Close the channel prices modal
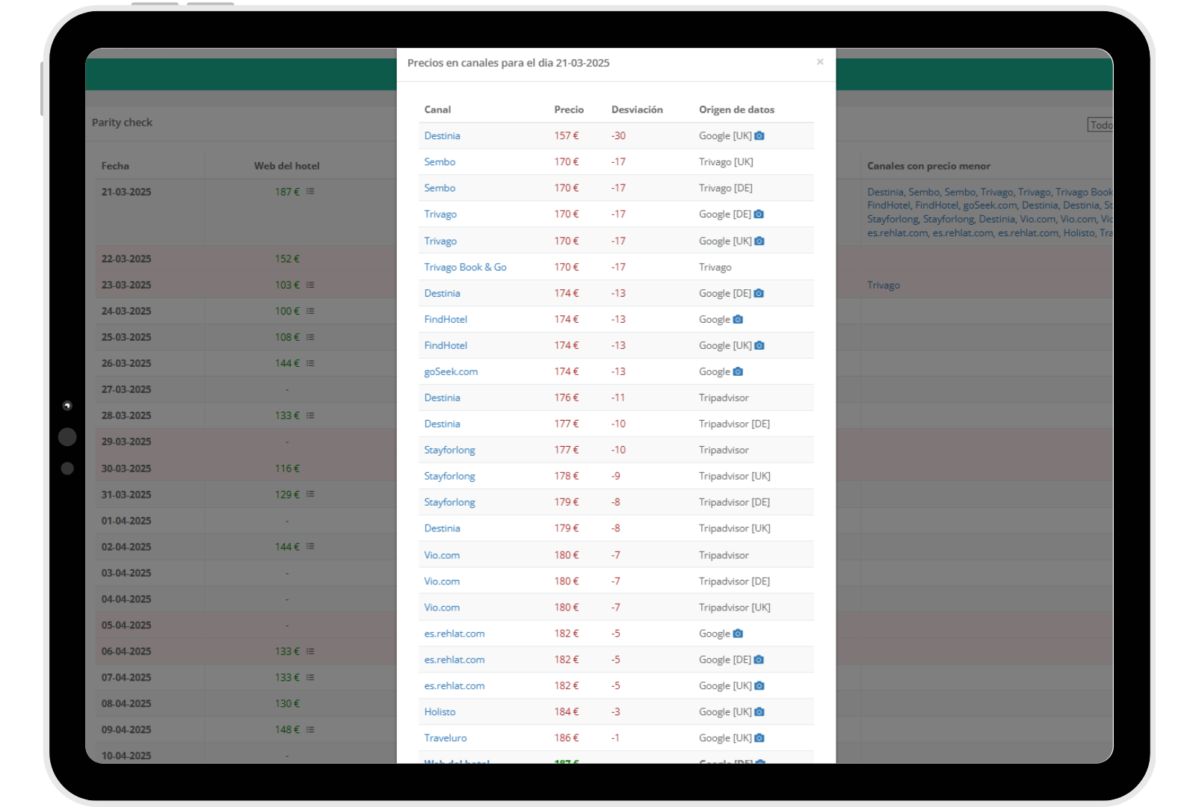This screenshot has width=1196, height=807. point(820,62)
